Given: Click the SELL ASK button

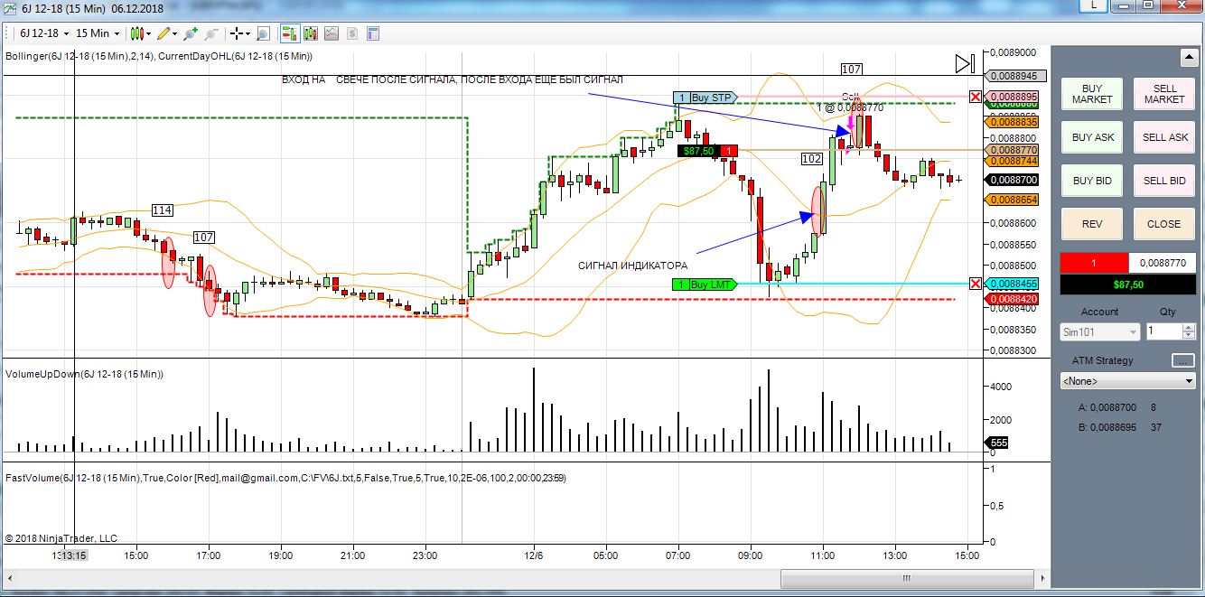Looking at the screenshot, I should click(1165, 137).
